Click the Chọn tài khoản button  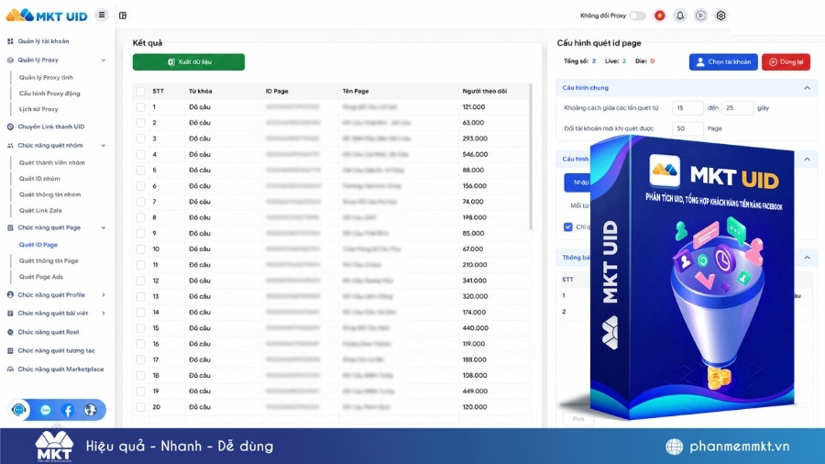click(x=723, y=62)
